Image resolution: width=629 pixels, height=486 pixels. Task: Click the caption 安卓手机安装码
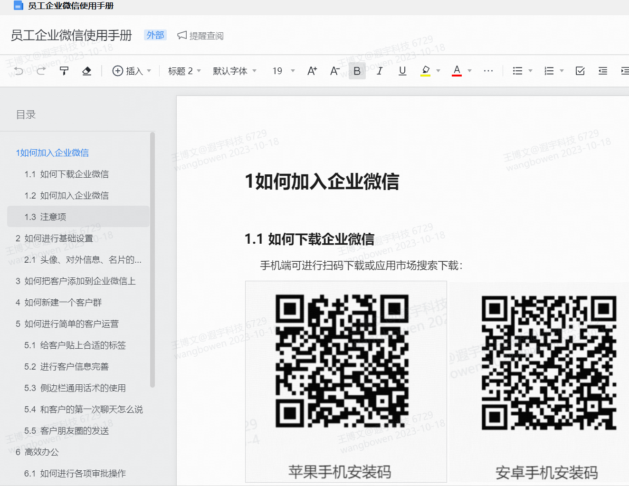pos(546,473)
